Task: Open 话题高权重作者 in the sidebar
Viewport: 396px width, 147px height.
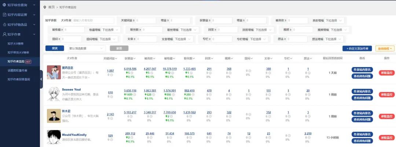Action: [x=18, y=70]
